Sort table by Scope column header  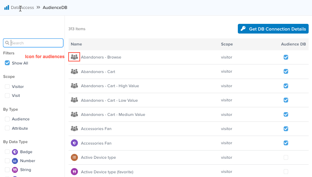tap(227, 44)
